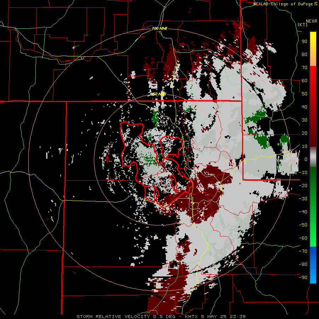Click the 90 value on the velocity scale
This screenshot has width=319, height=319.
point(304,41)
